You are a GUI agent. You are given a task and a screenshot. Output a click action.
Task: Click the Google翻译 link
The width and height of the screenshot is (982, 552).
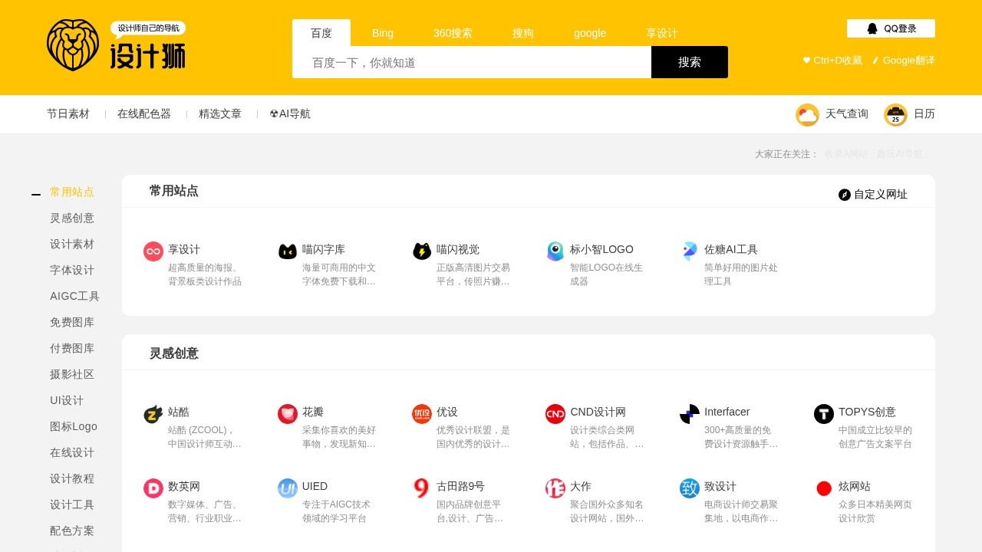tap(907, 60)
